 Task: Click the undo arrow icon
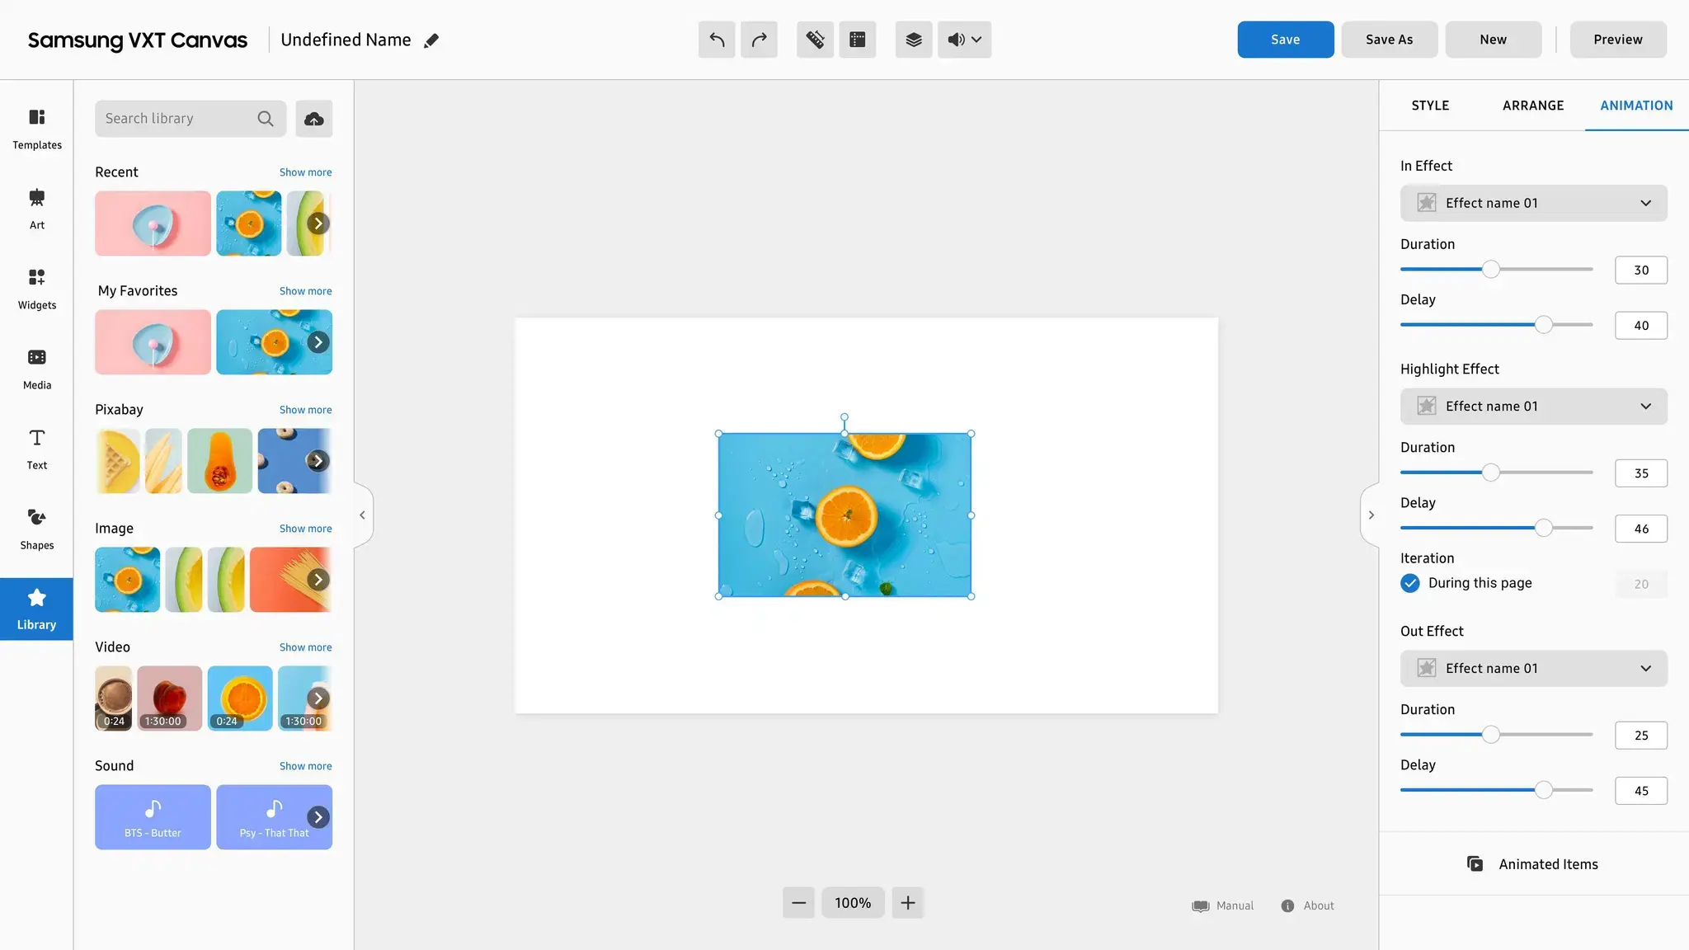coord(717,40)
